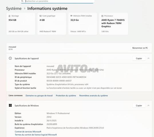Open Paramètres avancés du système link
154x137 pixels.
point(94,96)
